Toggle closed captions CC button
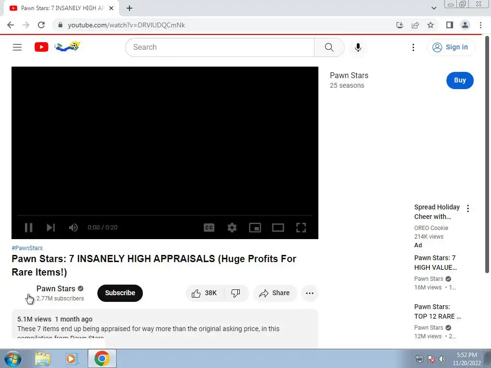 209,228
